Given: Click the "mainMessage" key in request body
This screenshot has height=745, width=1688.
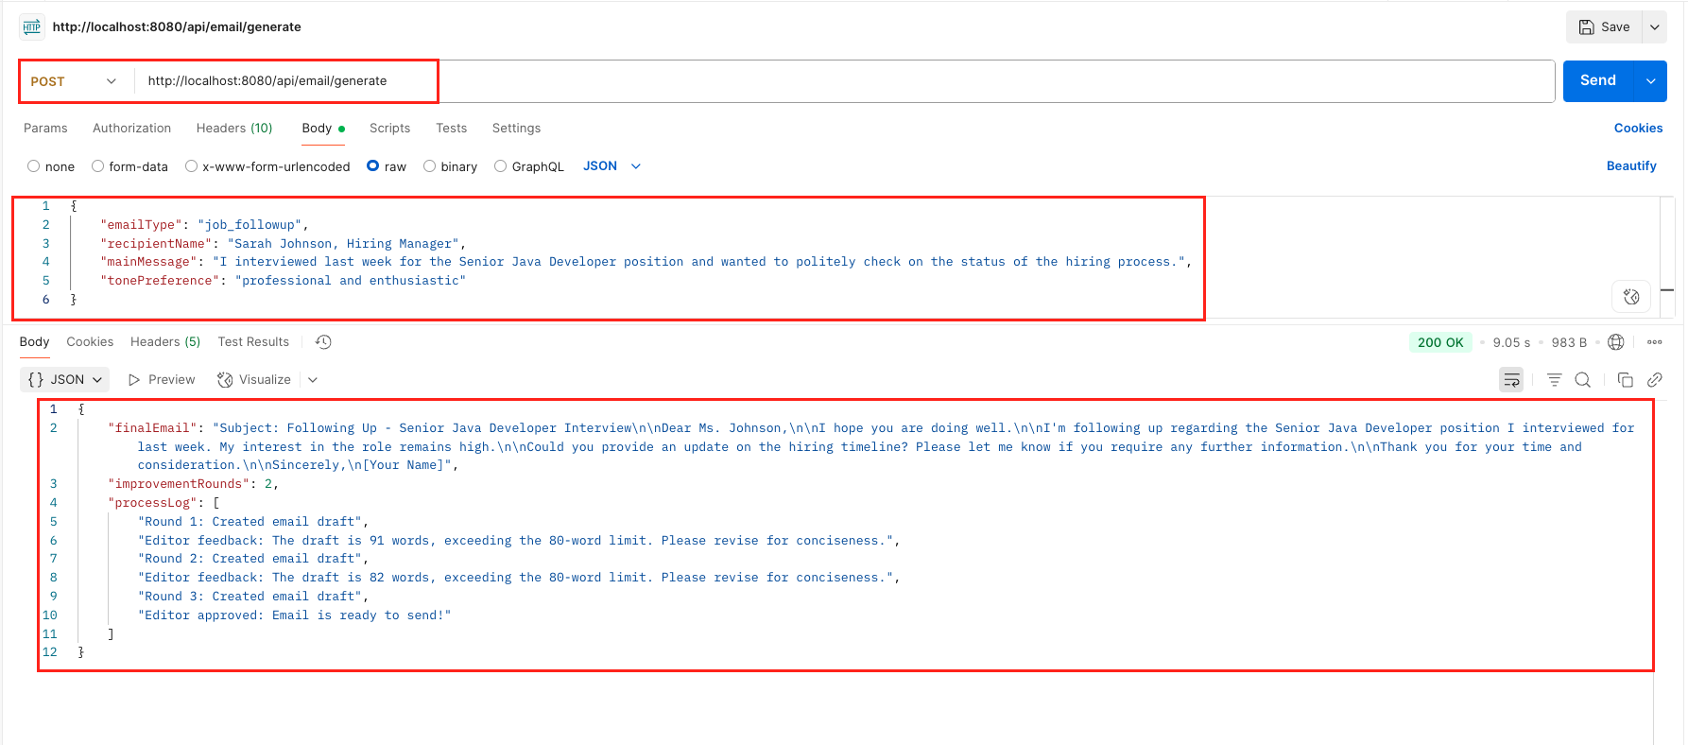Looking at the screenshot, I should click(x=148, y=262).
